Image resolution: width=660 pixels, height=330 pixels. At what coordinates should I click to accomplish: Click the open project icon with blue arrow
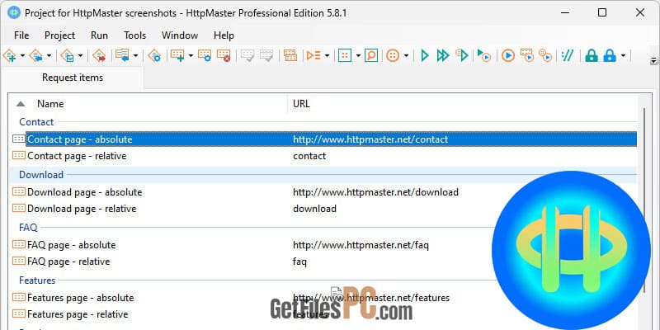pos(36,55)
